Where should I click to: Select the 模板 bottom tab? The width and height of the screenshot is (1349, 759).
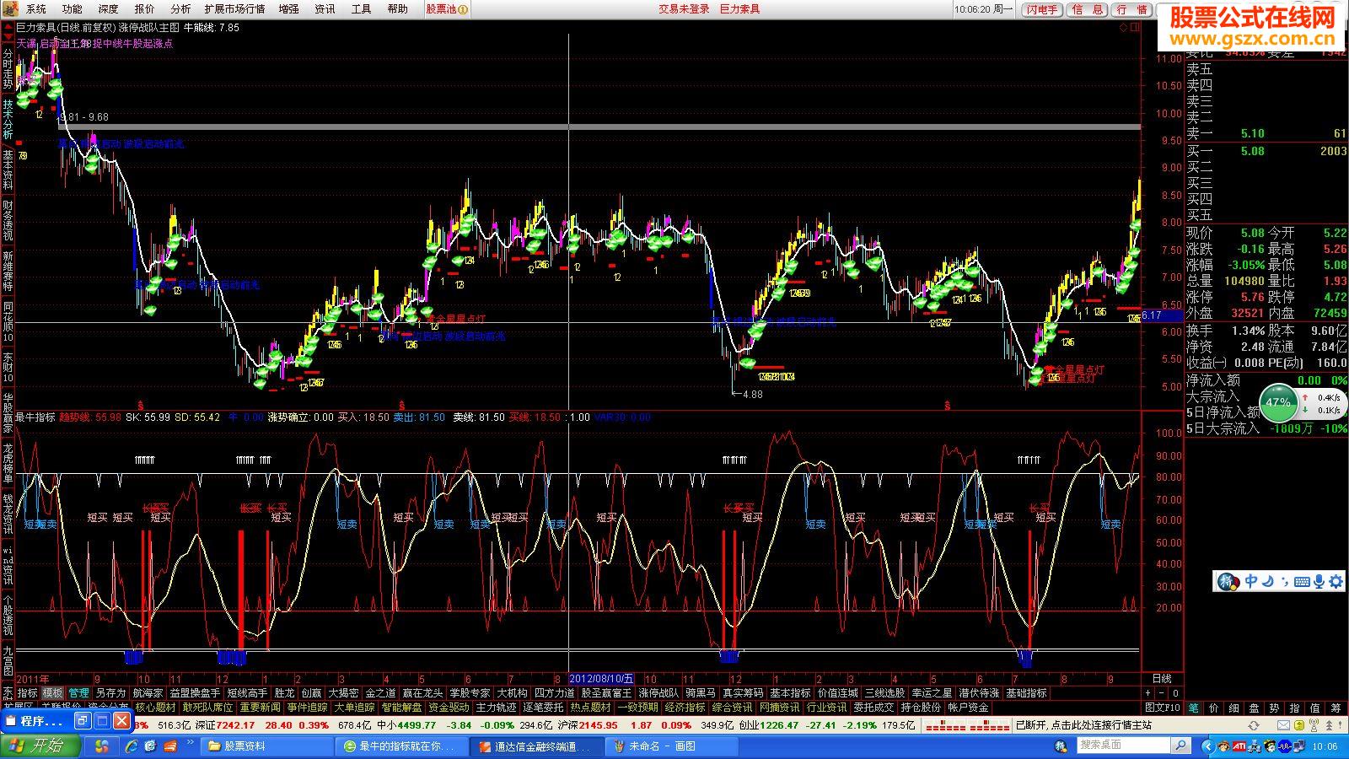coord(52,693)
